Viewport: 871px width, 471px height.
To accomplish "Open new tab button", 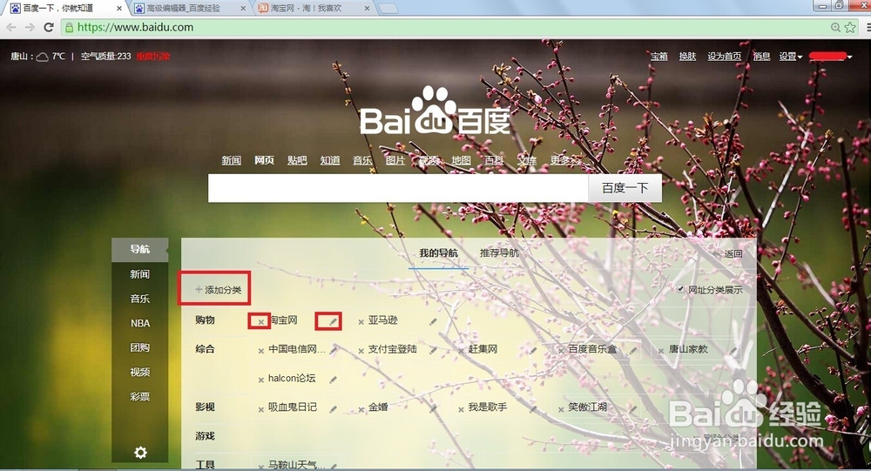I will tap(388, 9).
